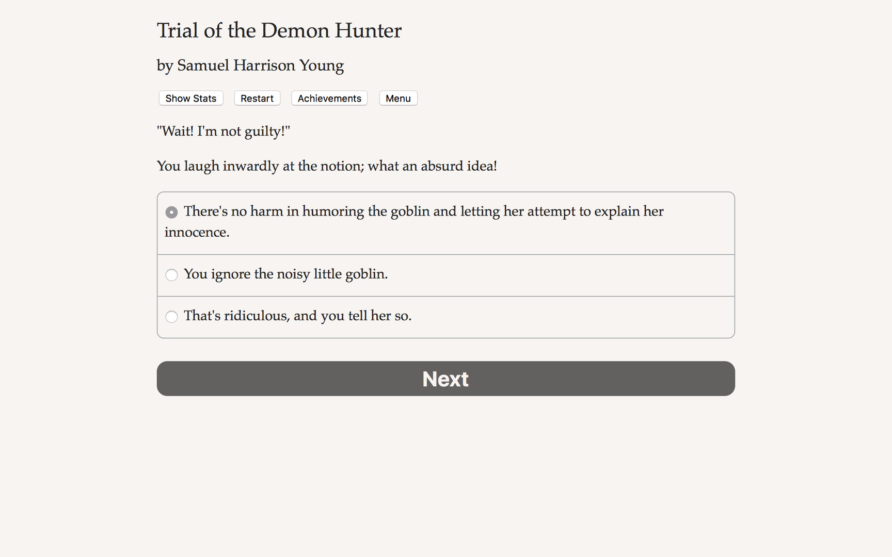Pick the choice 'That's ridiculous, and you tell her so'
This screenshot has height=557, width=892.
[x=298, y=317]
